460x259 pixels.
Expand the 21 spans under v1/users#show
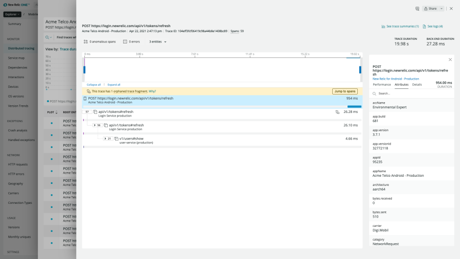click(105, 138)
